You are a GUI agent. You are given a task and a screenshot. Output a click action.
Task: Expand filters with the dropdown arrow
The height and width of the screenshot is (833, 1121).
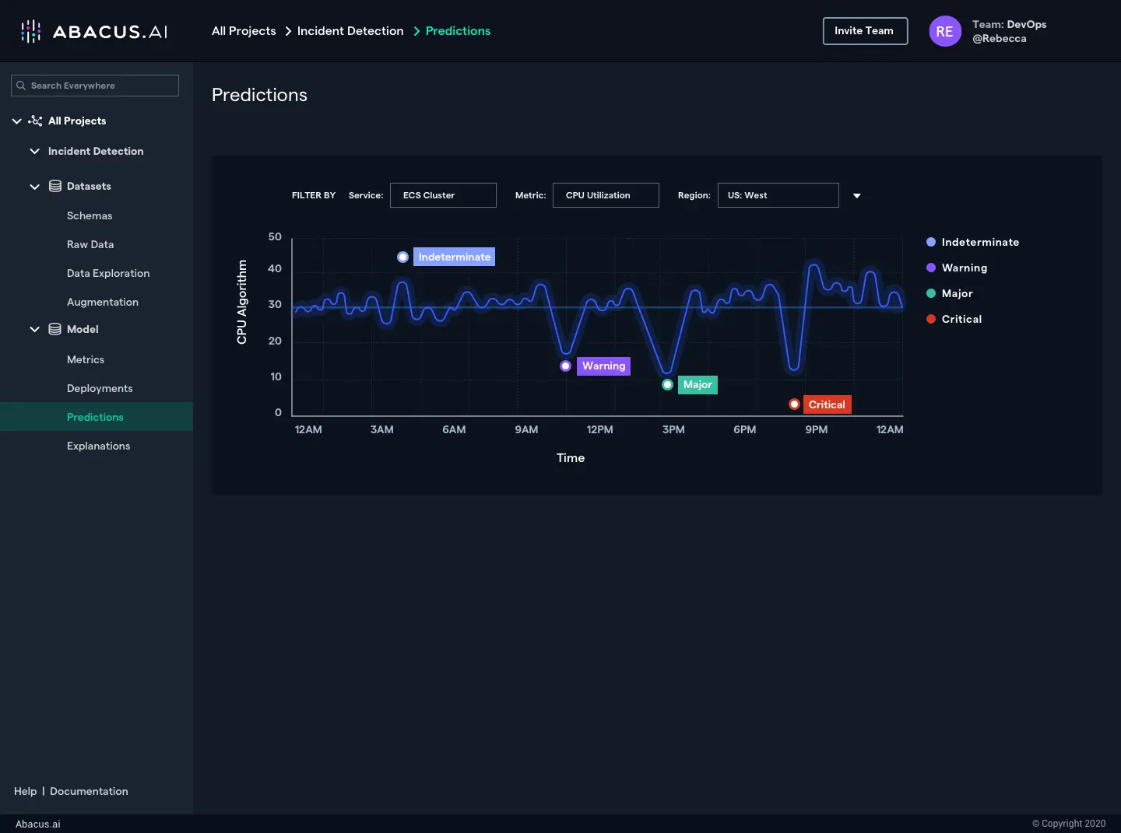[x=857, y=196]
